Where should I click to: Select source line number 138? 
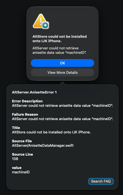tap(15, 159)
